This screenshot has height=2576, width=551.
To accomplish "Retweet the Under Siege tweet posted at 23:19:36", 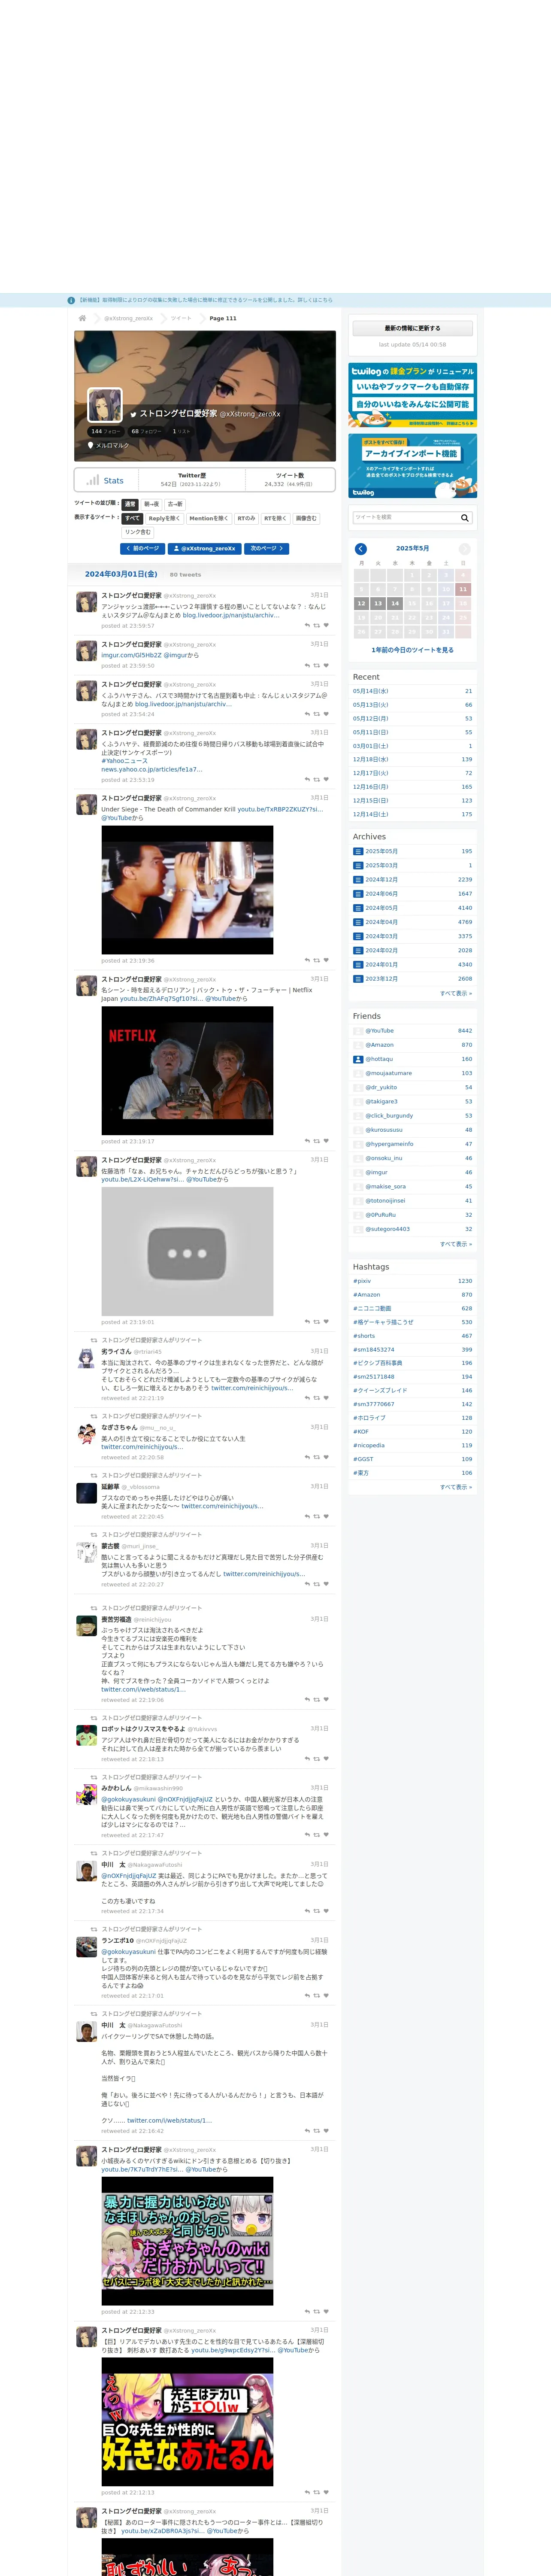I will pos(317,960).
